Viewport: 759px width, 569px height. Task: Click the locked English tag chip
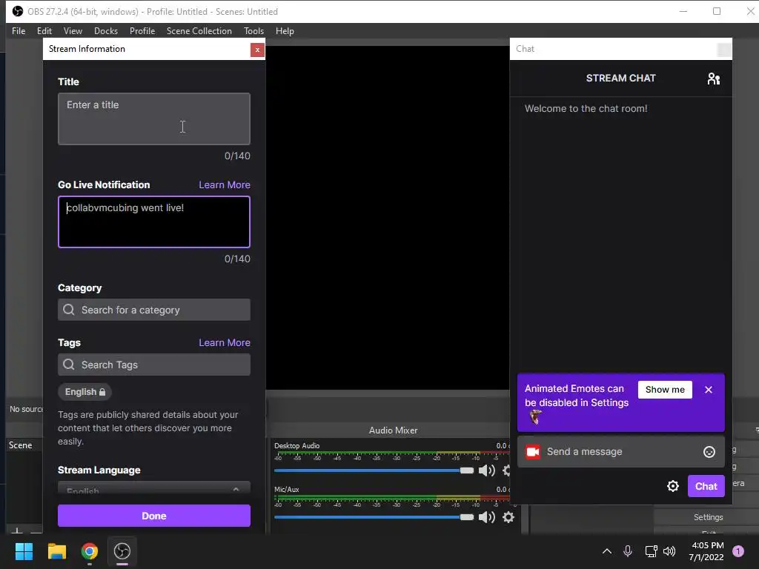click(84, 392)
